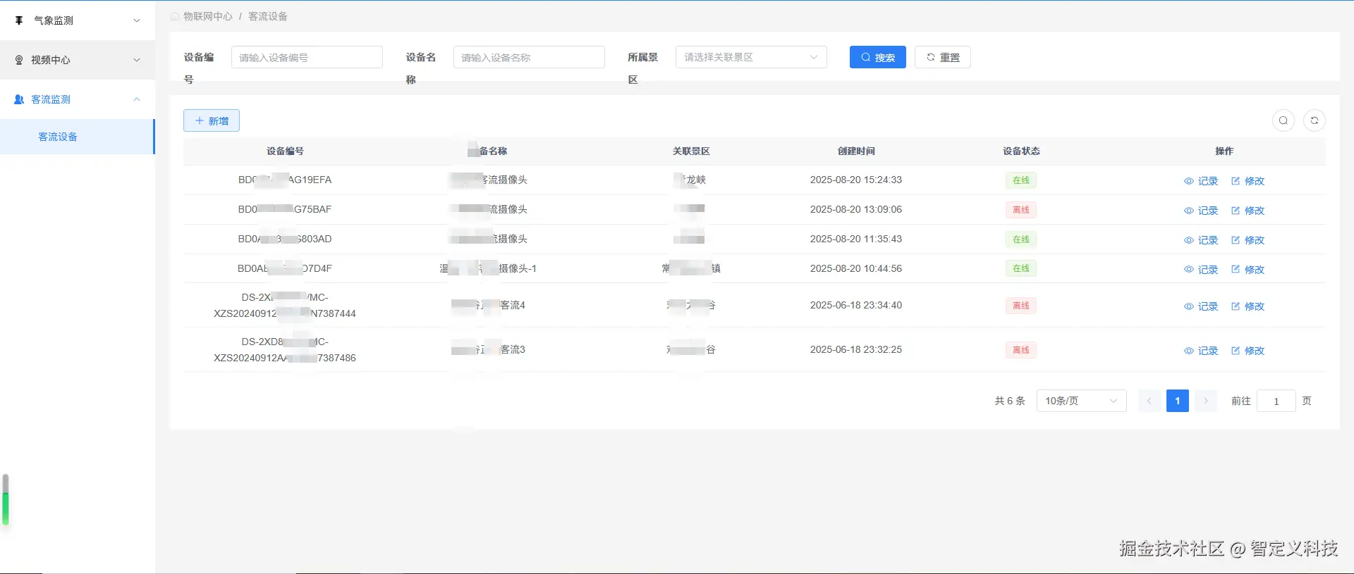Image resolution: width=1354 pixels, height=574 pixels.
Task: Open the 视频中心 sidebar menu
Action: click(78, 60)
